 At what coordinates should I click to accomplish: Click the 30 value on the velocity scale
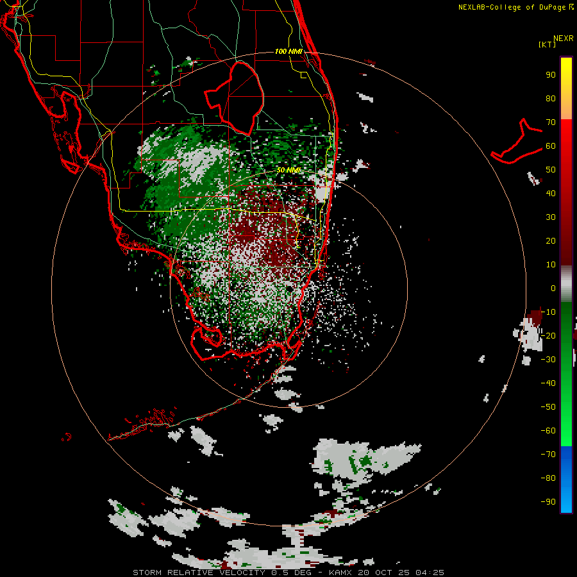pos(551,217)
